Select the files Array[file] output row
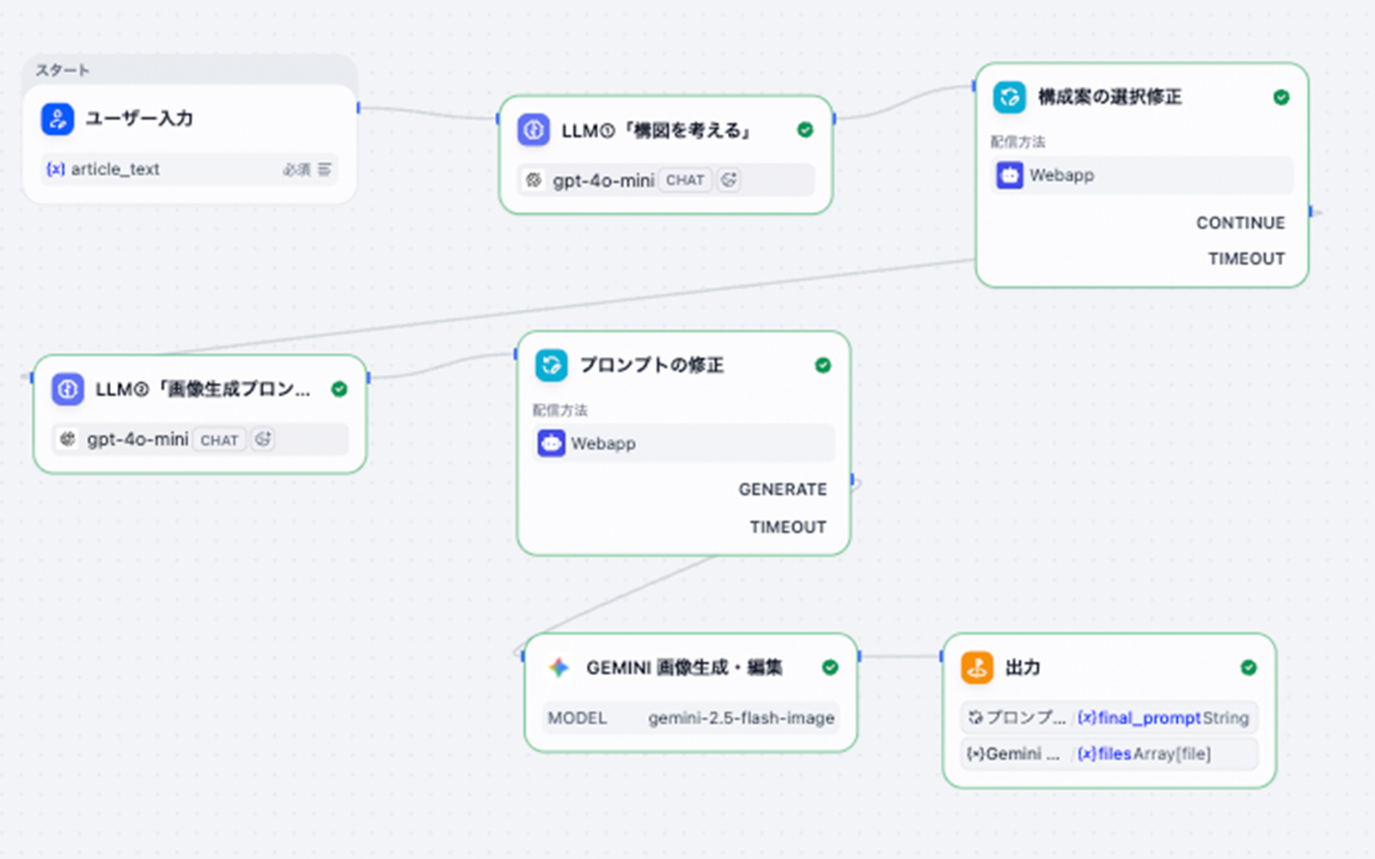This screenshot has height=859, width=1375. [x=1109, y=753]
